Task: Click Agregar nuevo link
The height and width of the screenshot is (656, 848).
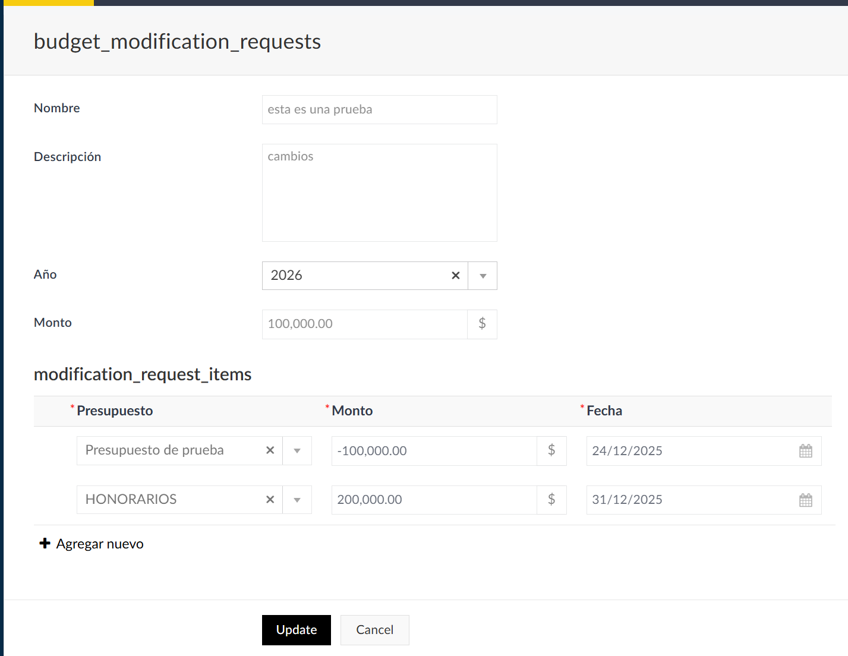Action: tap(99, 544)
